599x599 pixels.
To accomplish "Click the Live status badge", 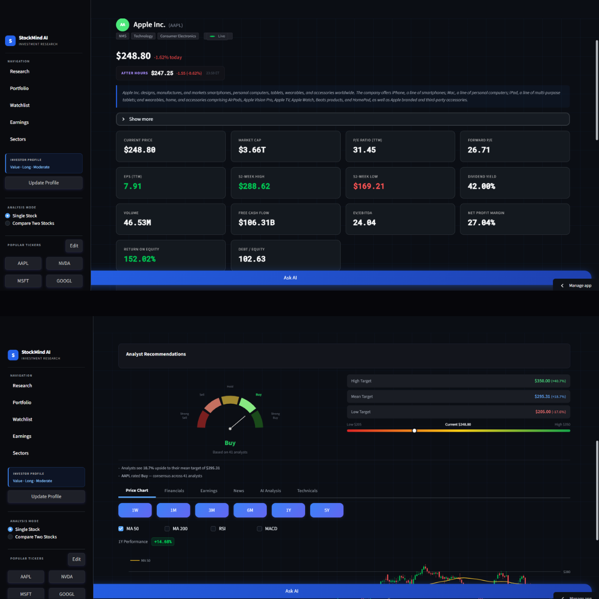I will click(x=217, y=35).
